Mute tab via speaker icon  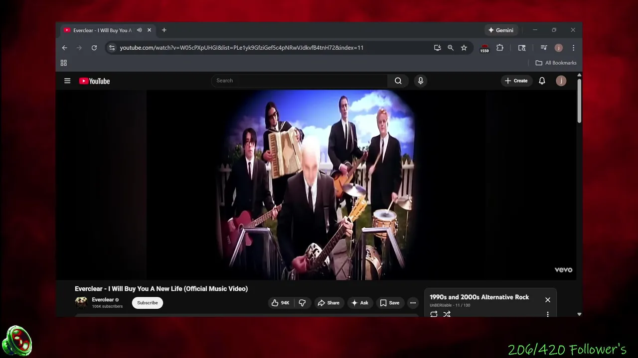tap(140, 30)
